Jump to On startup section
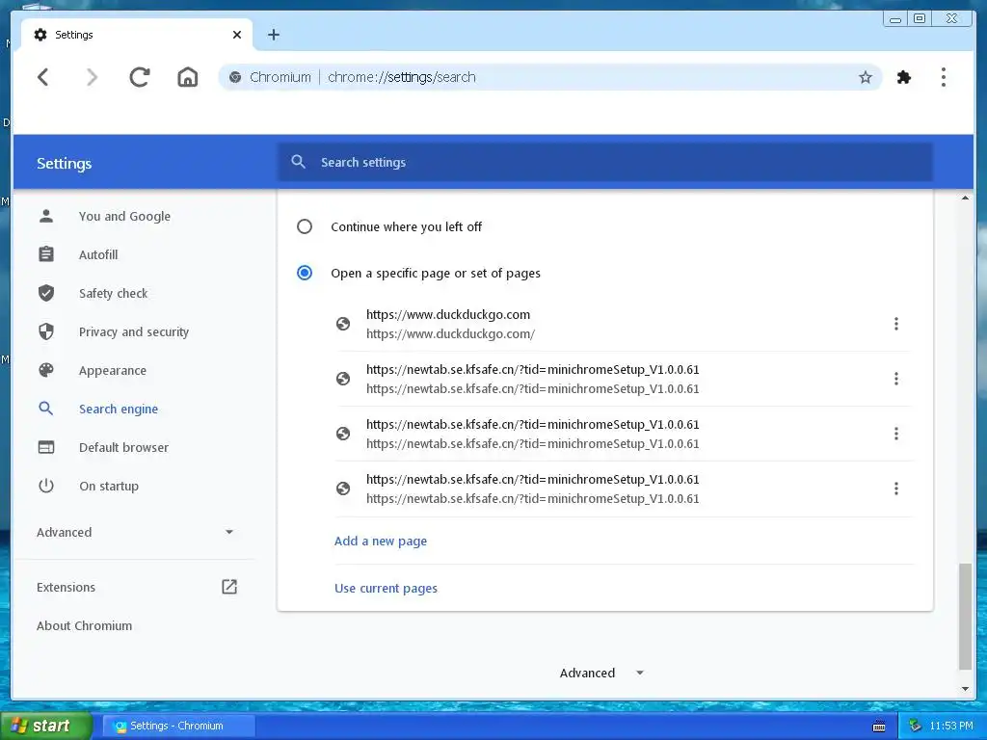Viewport: 987px width, 740px height. (109, 486)
